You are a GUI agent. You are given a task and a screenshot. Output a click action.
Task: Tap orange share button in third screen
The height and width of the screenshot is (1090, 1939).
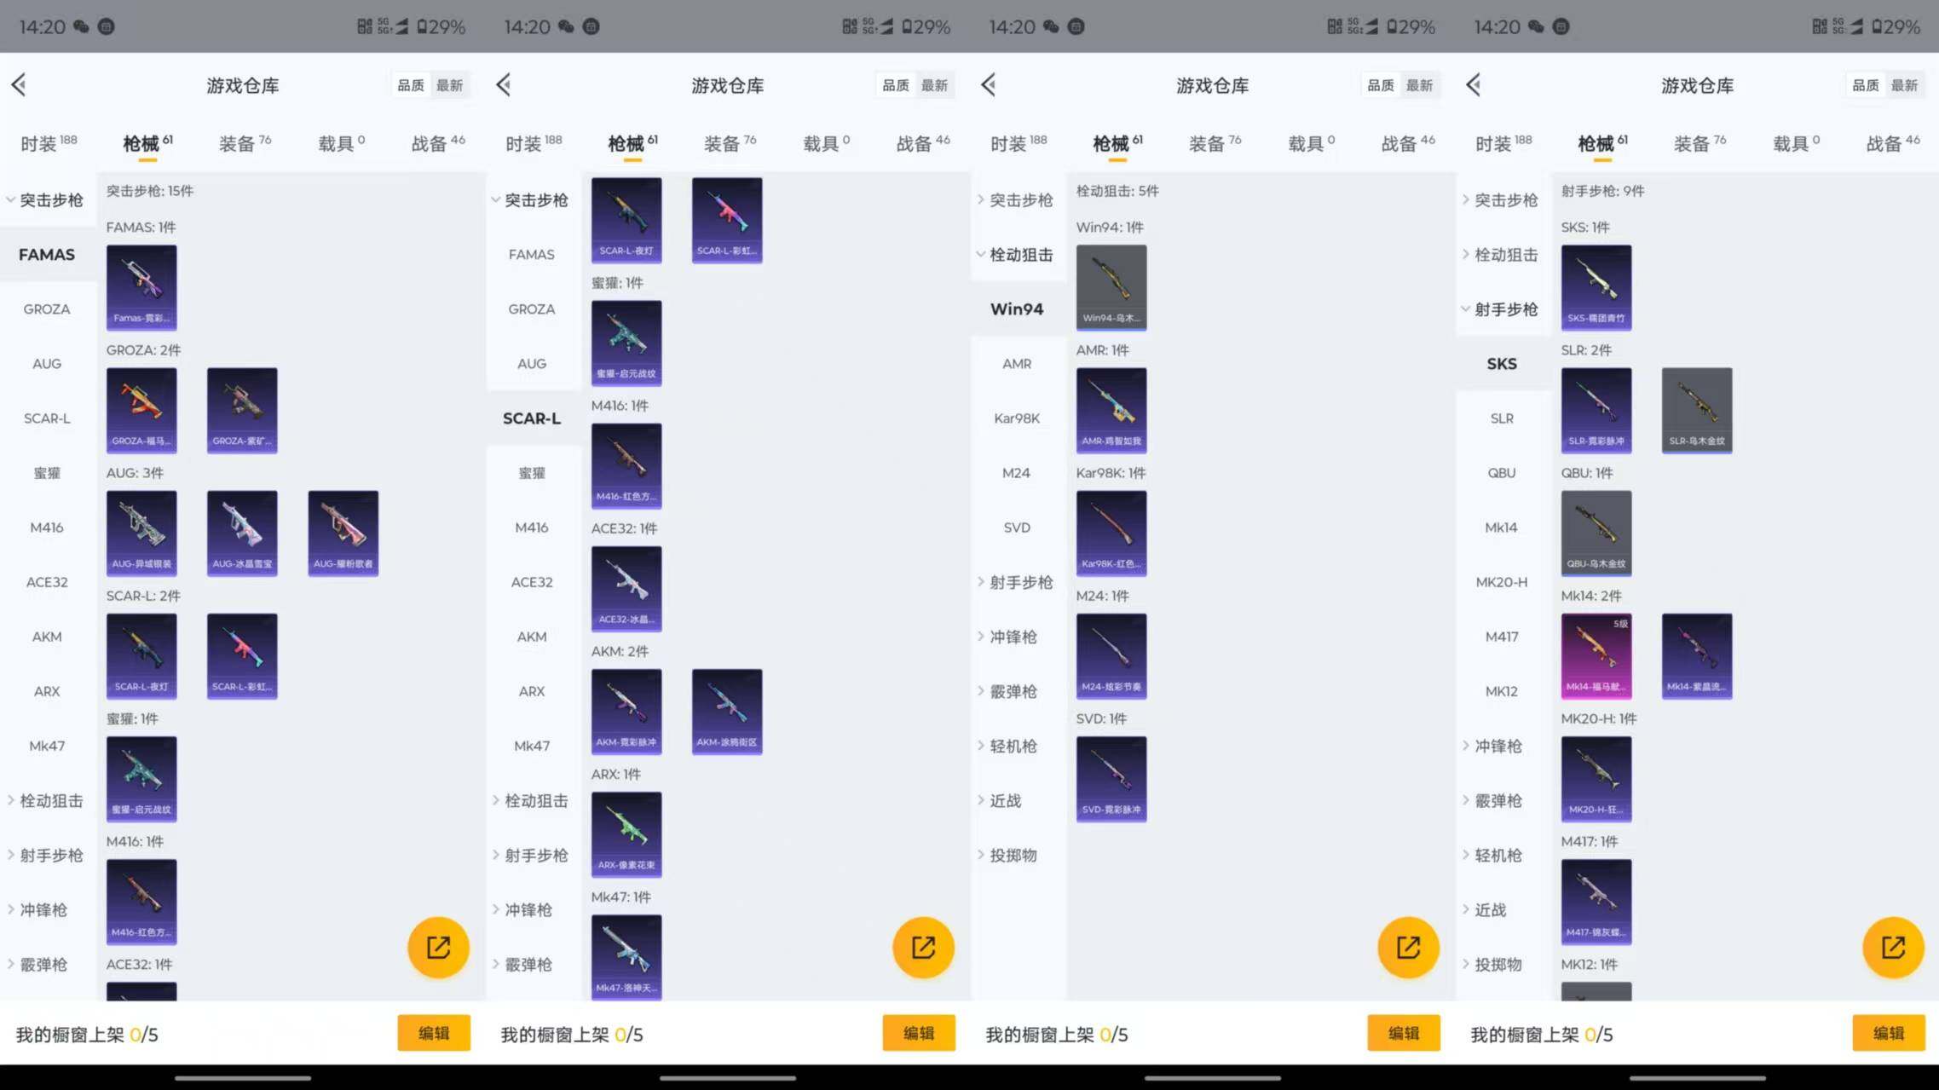coord(1408,947)
